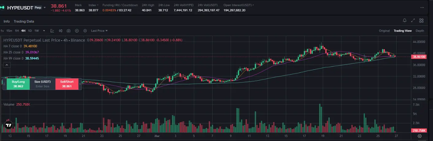Click the HYPEUSDT coin logo icon

click(x=3, y=7)
